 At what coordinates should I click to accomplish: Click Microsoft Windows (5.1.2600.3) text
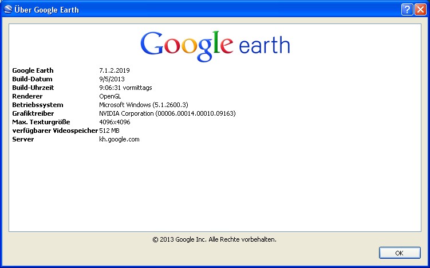pyautogui.click(x=143, y=105)
